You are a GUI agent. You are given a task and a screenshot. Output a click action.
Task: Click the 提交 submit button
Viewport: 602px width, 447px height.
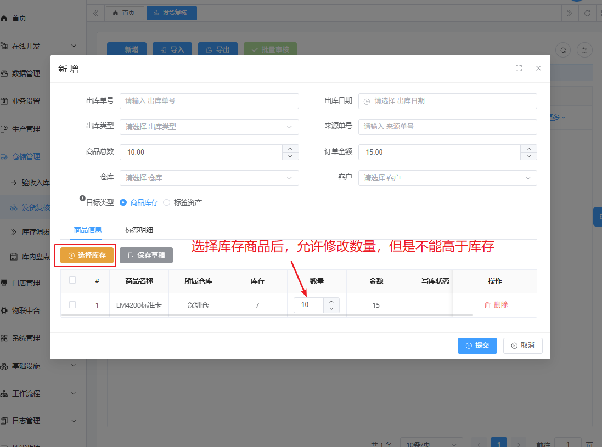pyautogui.click(x=477, y=346)
